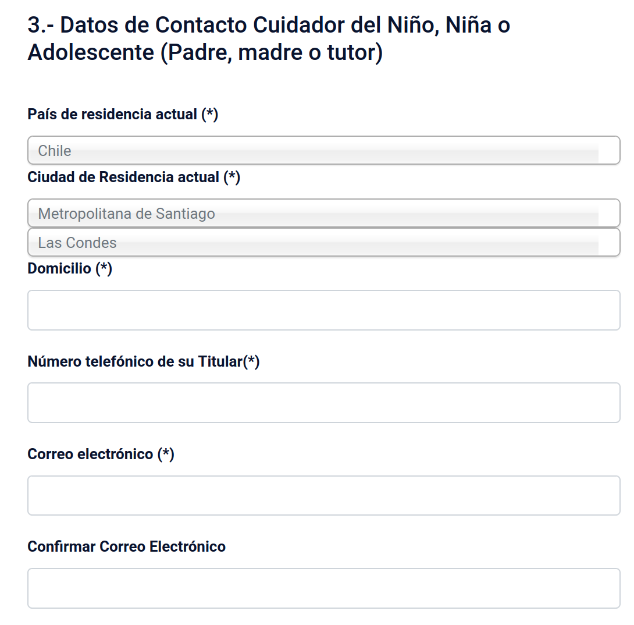Click the Domicilio text input field

coord(323,310)
